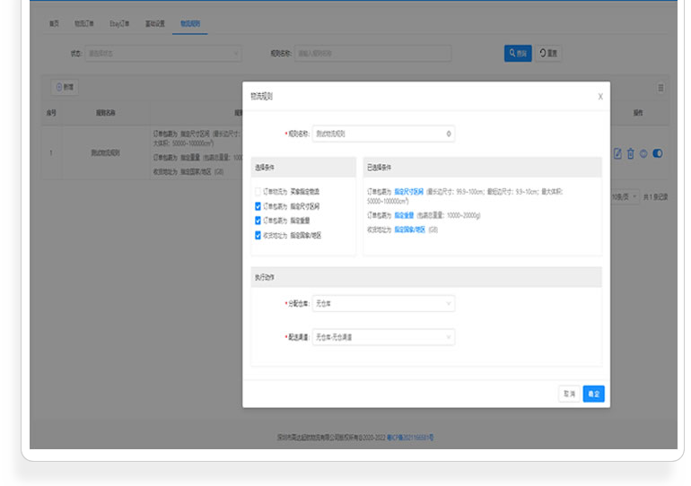691x486 pixels.
Task: Check the 订单物流为 买家指定物流 checkbox
Action: (258, 192)
